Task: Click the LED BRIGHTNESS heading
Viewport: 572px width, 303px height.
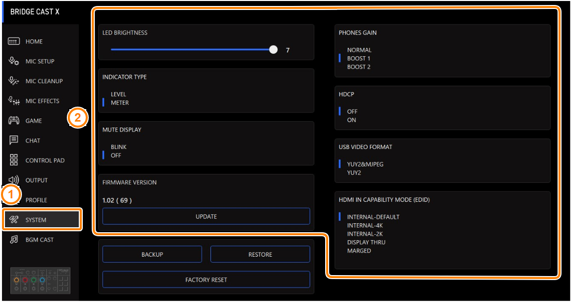Action: pos(125,33)
